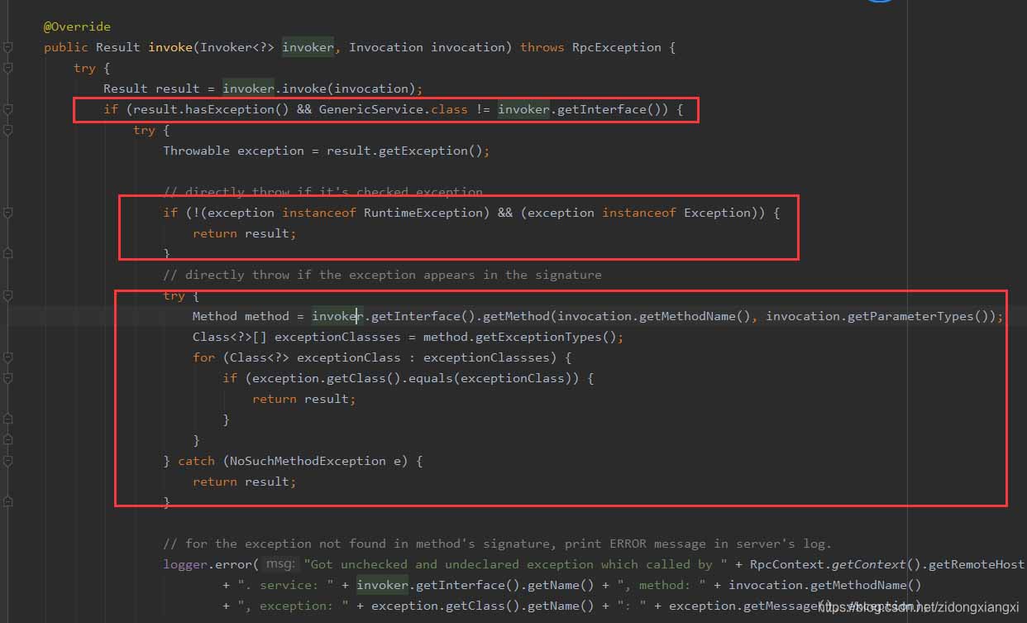This screenshot has height=623, width=1027.
Task: Click the fold marker beside the inner try block
Action: 8,130
